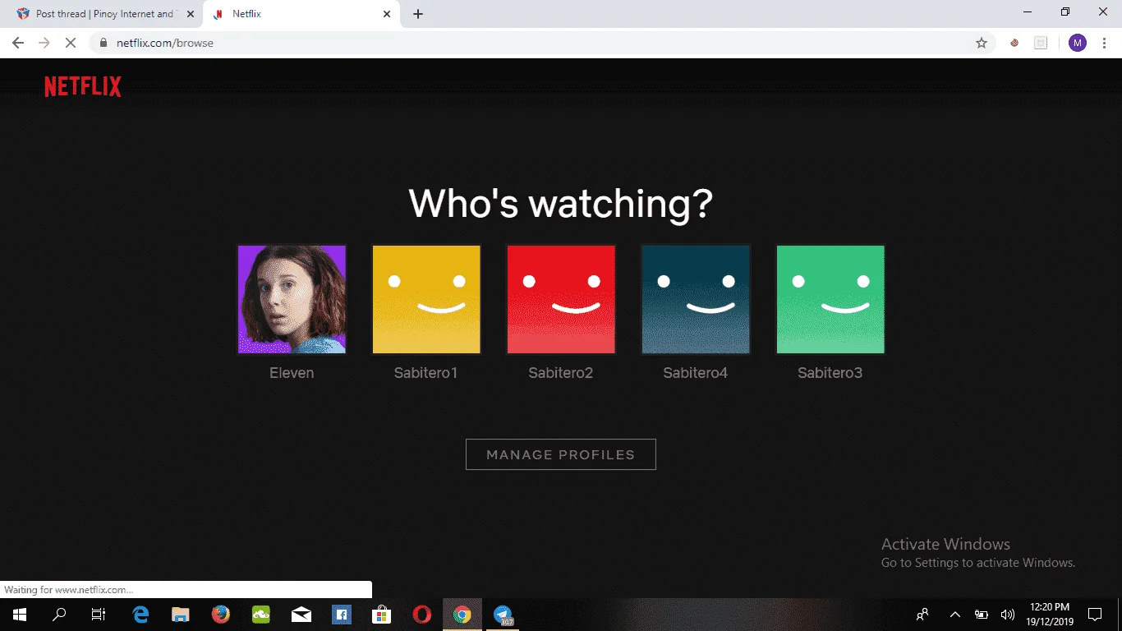Viewport: 1122px width, 631px height.
Task: Open Windows taskbar search
Action: coord(59,614)
